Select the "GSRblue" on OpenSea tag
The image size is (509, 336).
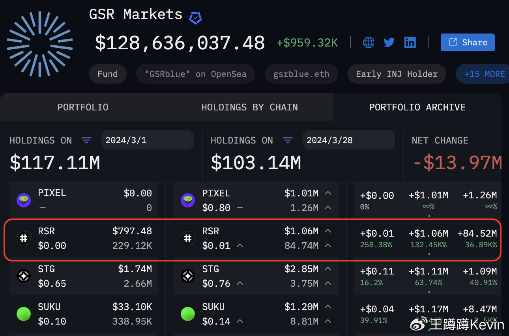tap(196, 74)
